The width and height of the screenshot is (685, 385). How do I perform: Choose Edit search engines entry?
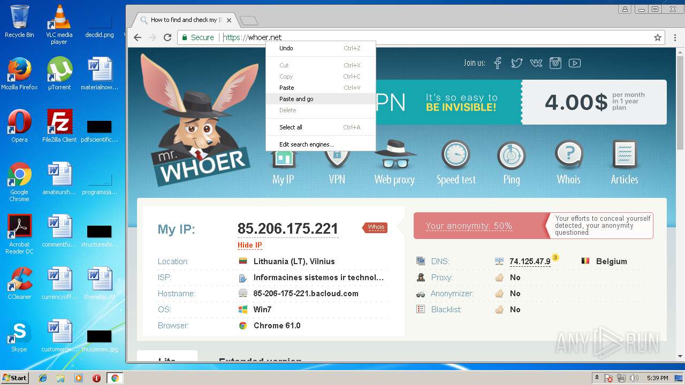point(321,144)
